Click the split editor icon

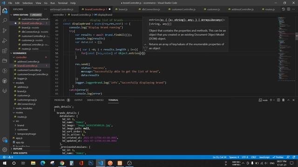pyautogui.click(x=289, y=9)
